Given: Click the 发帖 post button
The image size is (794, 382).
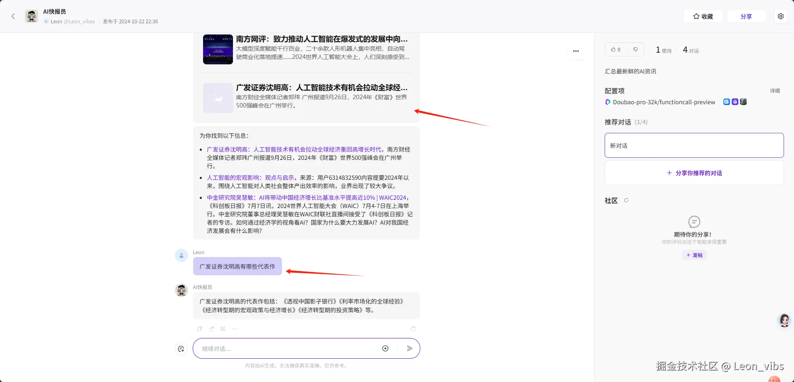Looking at the screenshot, I should [694, 255].
